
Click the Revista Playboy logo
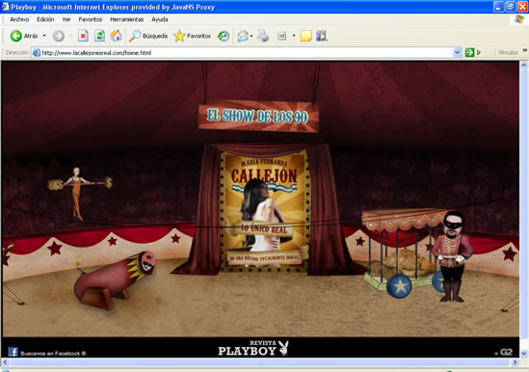click(x=253, y=348)
